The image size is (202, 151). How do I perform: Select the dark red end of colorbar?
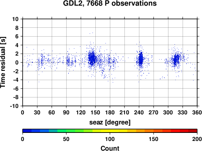(x=193, y=131)
